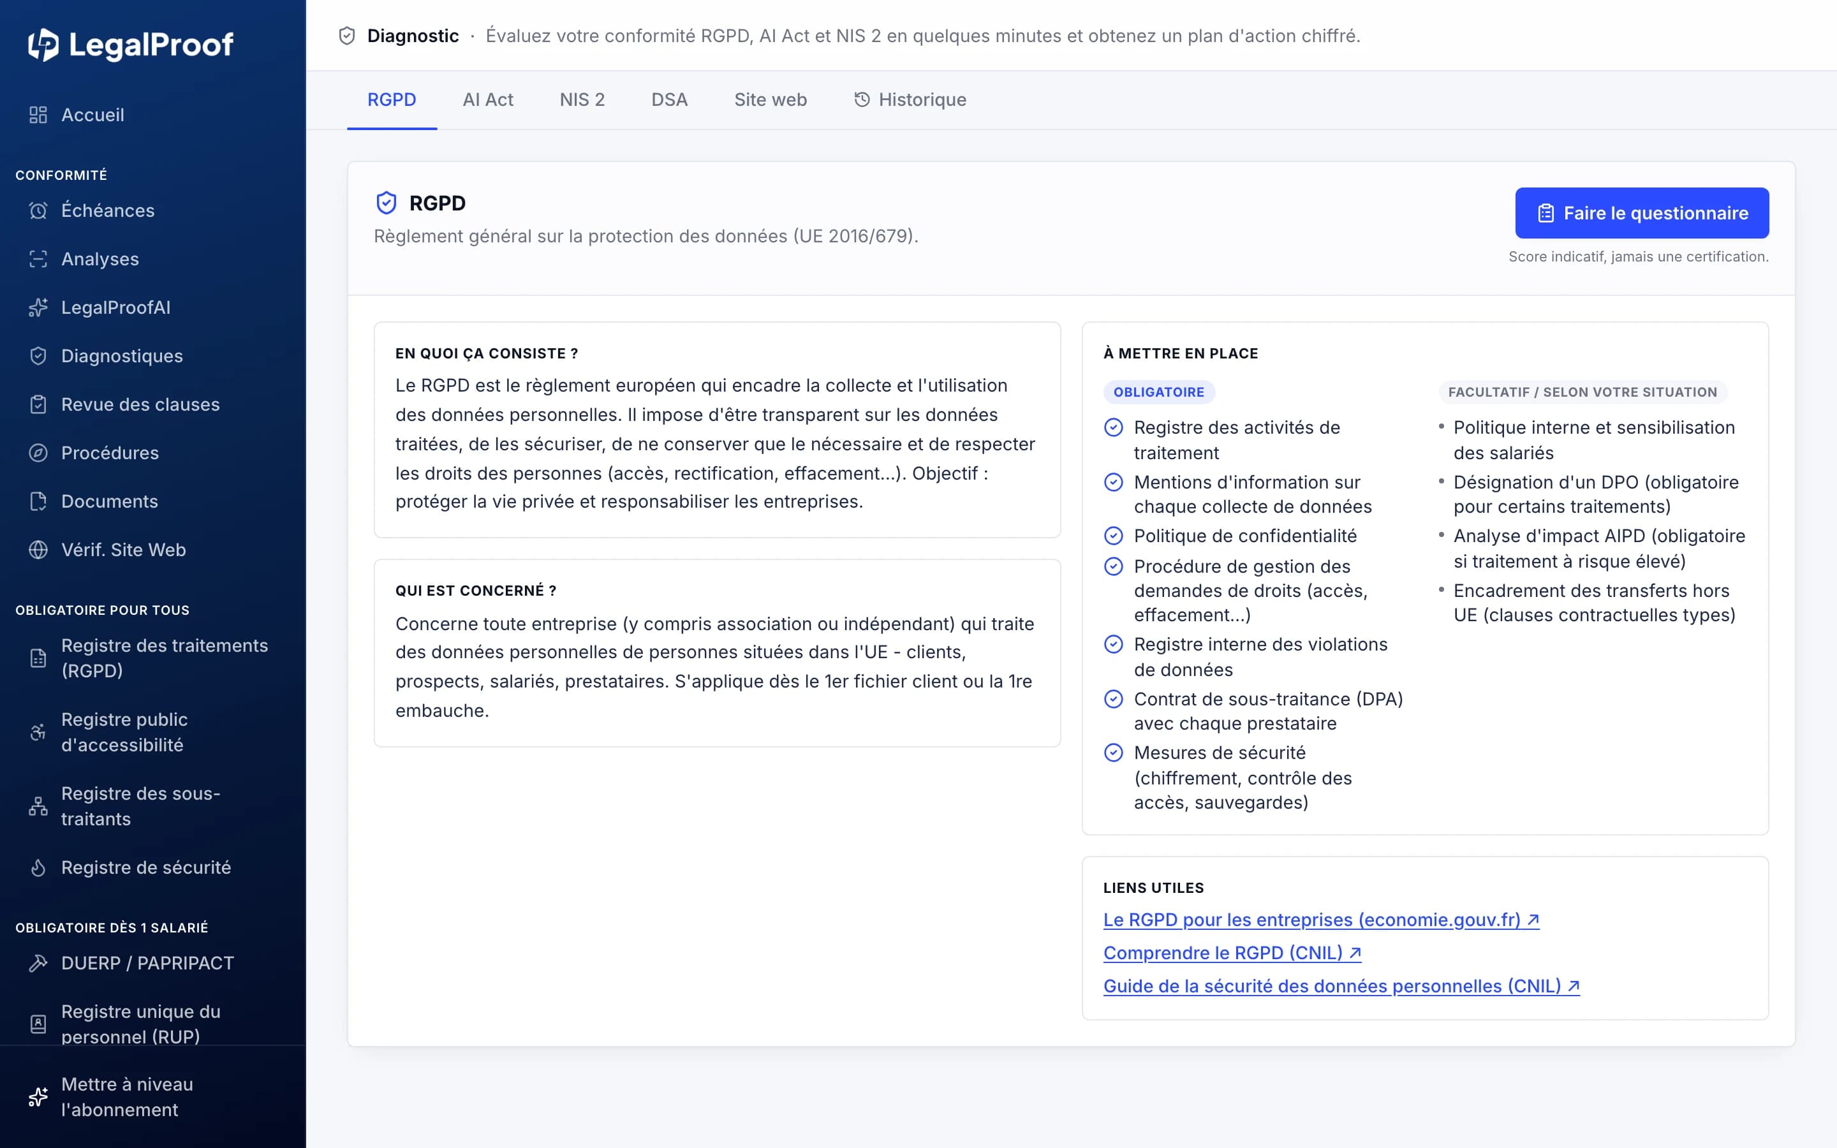Switch to the AI Act tab
Screen dimensions: 1837x1148
488,99
